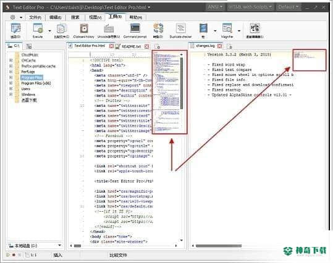Expand the Program Files (x86) folder

[x=11, y=83]
